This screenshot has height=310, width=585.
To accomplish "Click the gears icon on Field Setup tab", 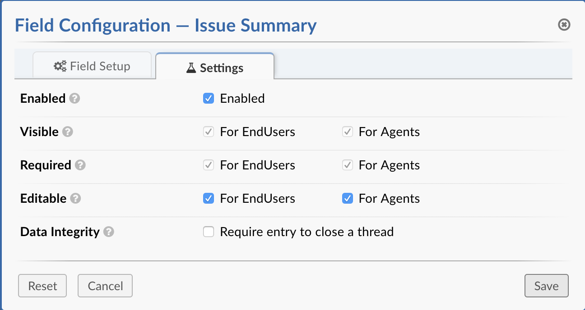I will pos(60,66).
